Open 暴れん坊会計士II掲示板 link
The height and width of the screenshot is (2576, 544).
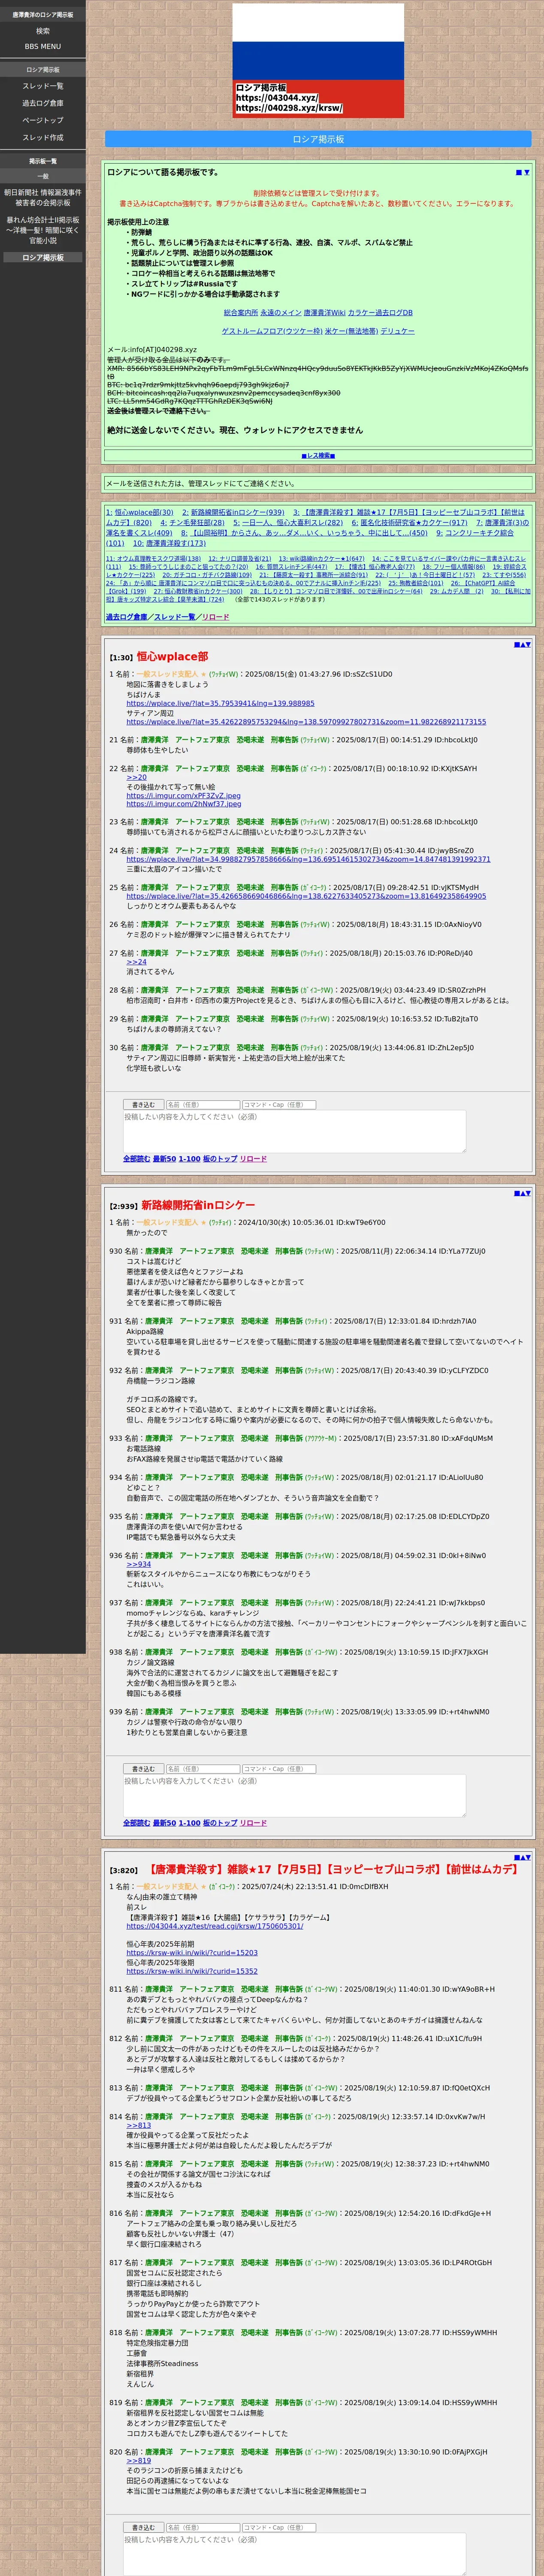[43, 230]
